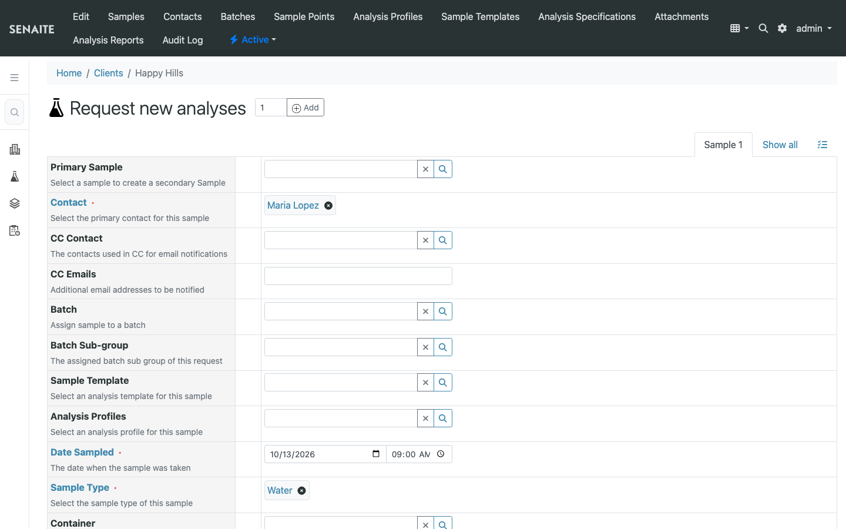Viewport: 846px width, 529px height.
Task: Switch to the Sample 1 tab
Action: pyautogui.click(x=723, y=145)
